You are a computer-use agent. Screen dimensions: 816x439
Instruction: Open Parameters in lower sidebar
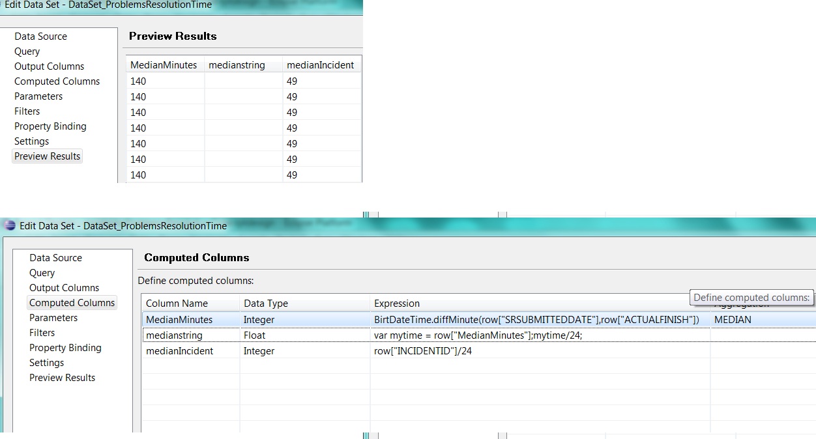(x=53, y=318)
